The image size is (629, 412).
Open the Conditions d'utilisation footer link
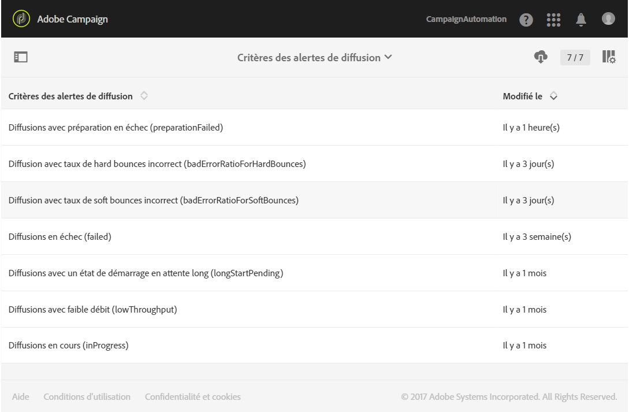87,397
